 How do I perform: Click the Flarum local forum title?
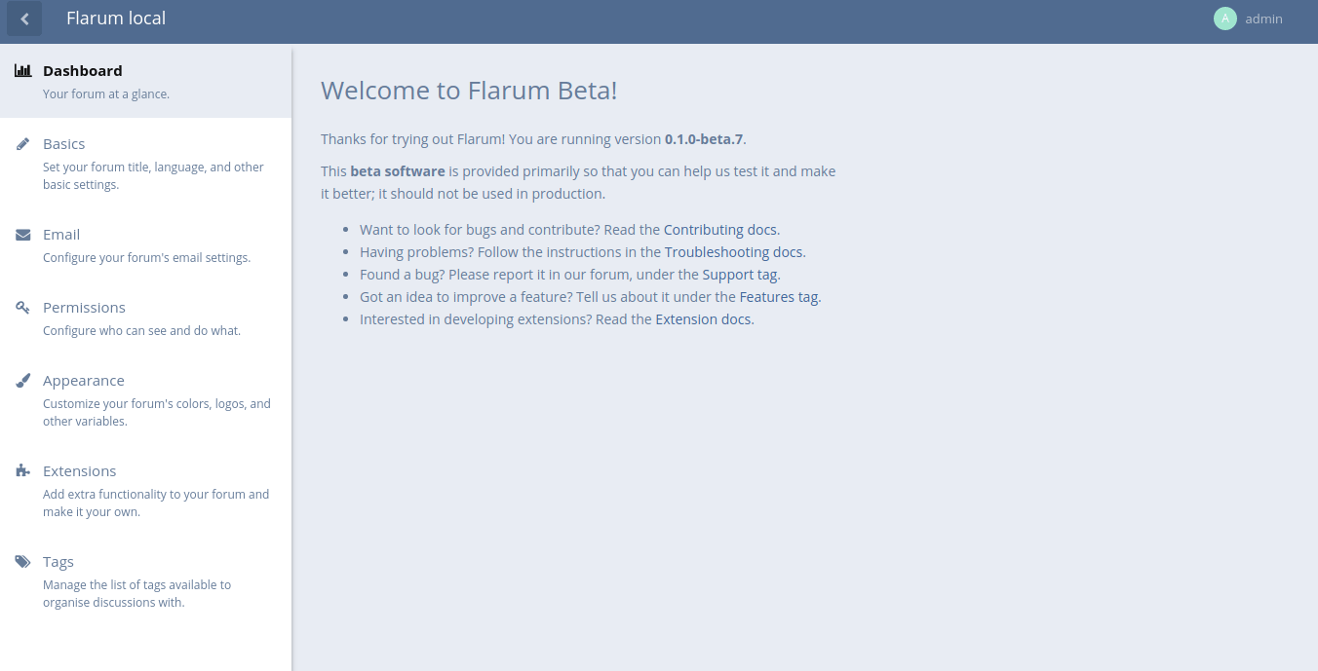116,19
